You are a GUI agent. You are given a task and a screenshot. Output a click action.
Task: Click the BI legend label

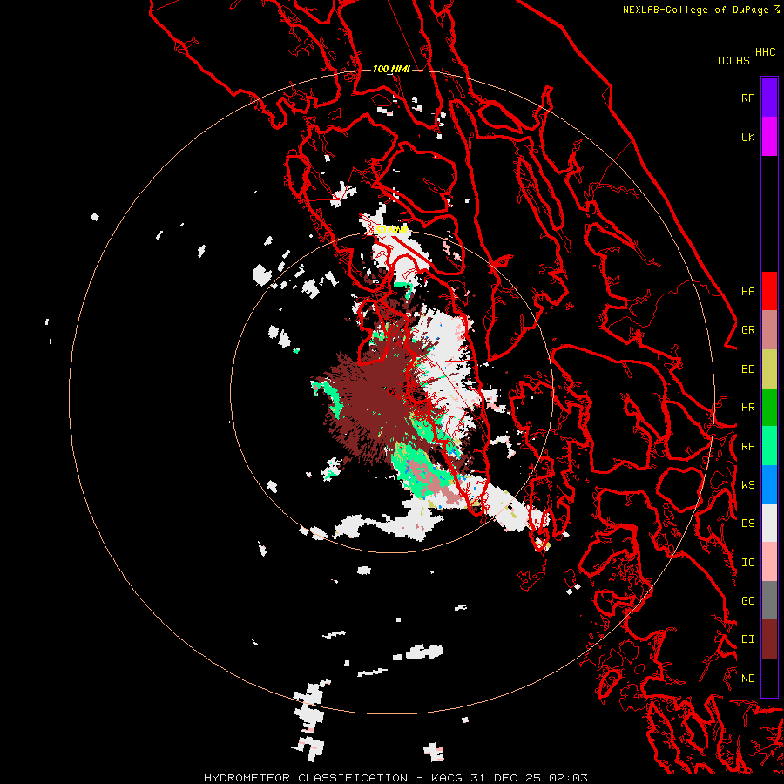pos(747,639)
